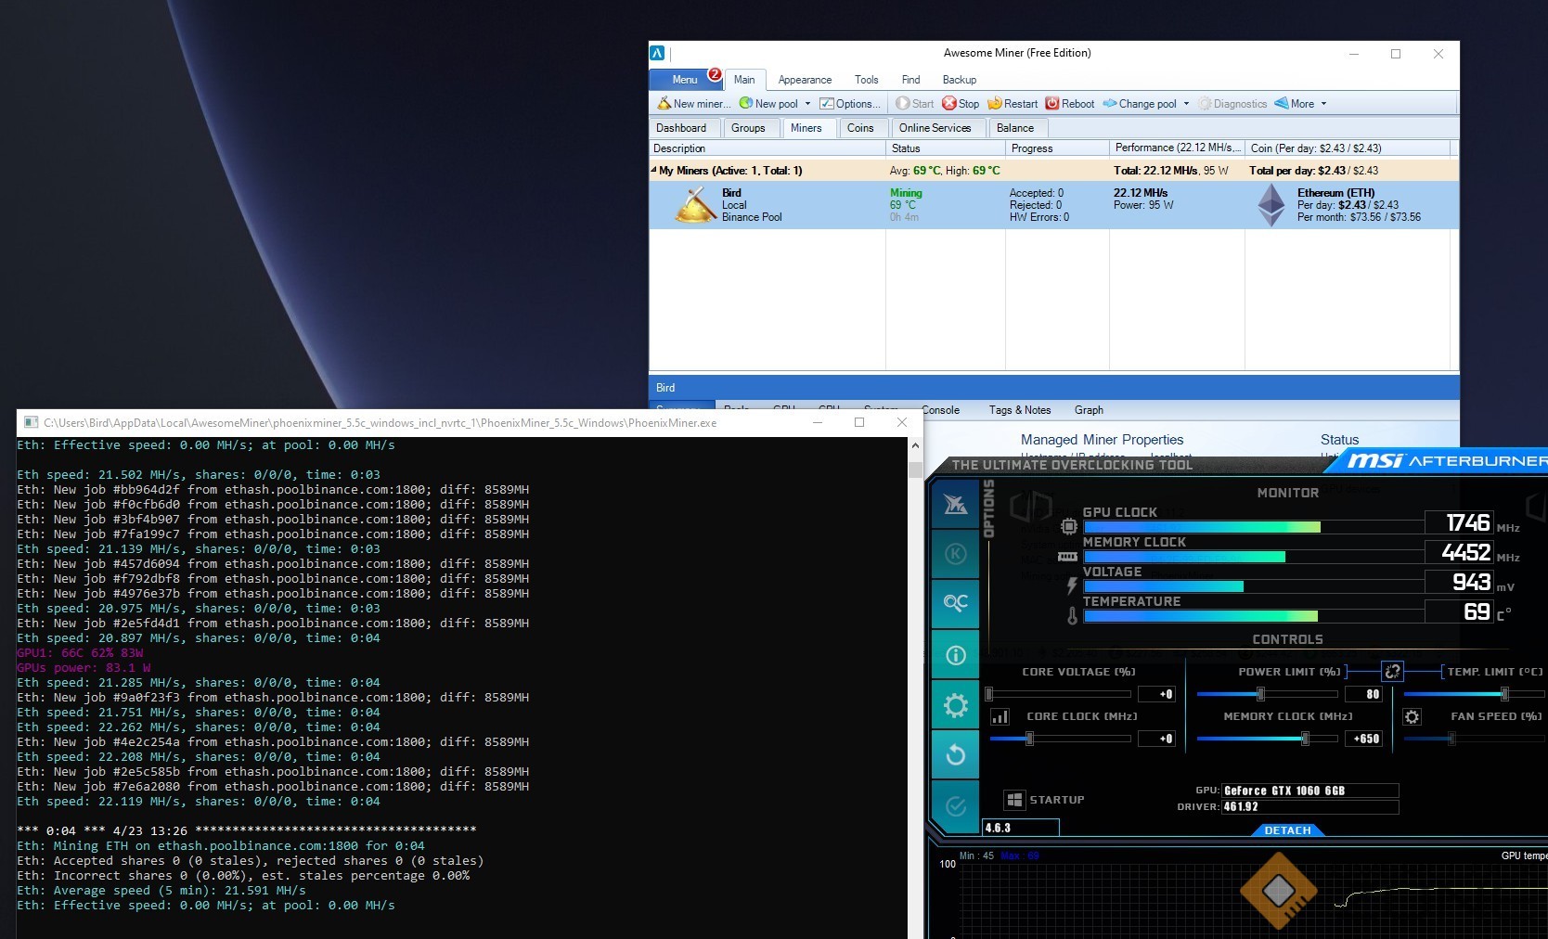Switch to the Dashboard tab
This screenshot has width=1548, height=939.
click(681, 128)
